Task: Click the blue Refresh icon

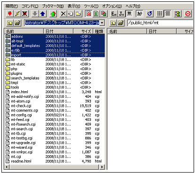Action: click(x=150, y=14)
